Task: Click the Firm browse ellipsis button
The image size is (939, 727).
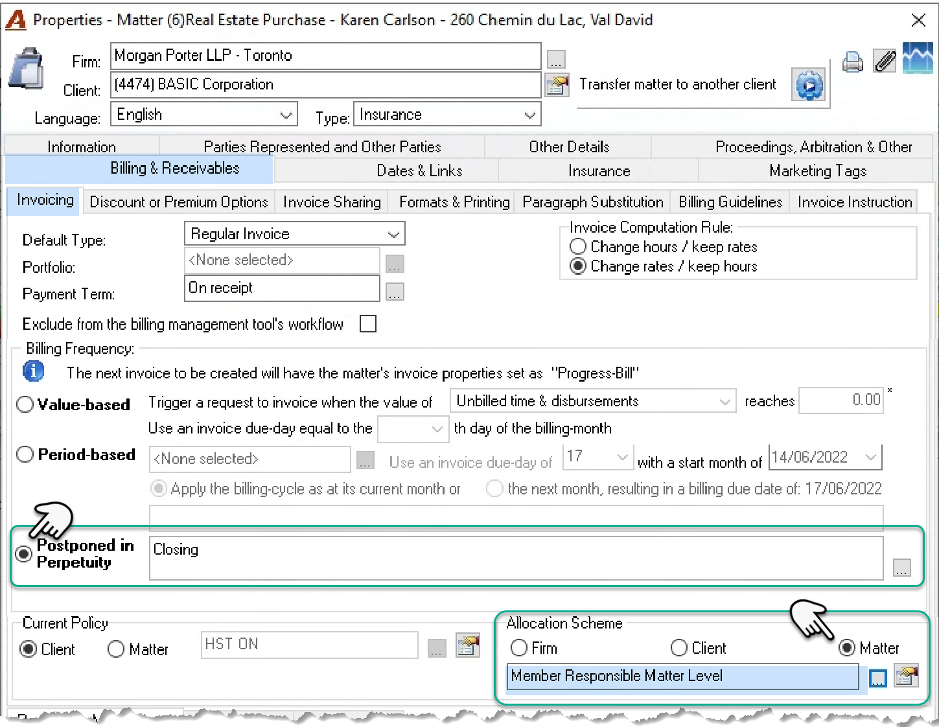Action: (x=556, y=60)
